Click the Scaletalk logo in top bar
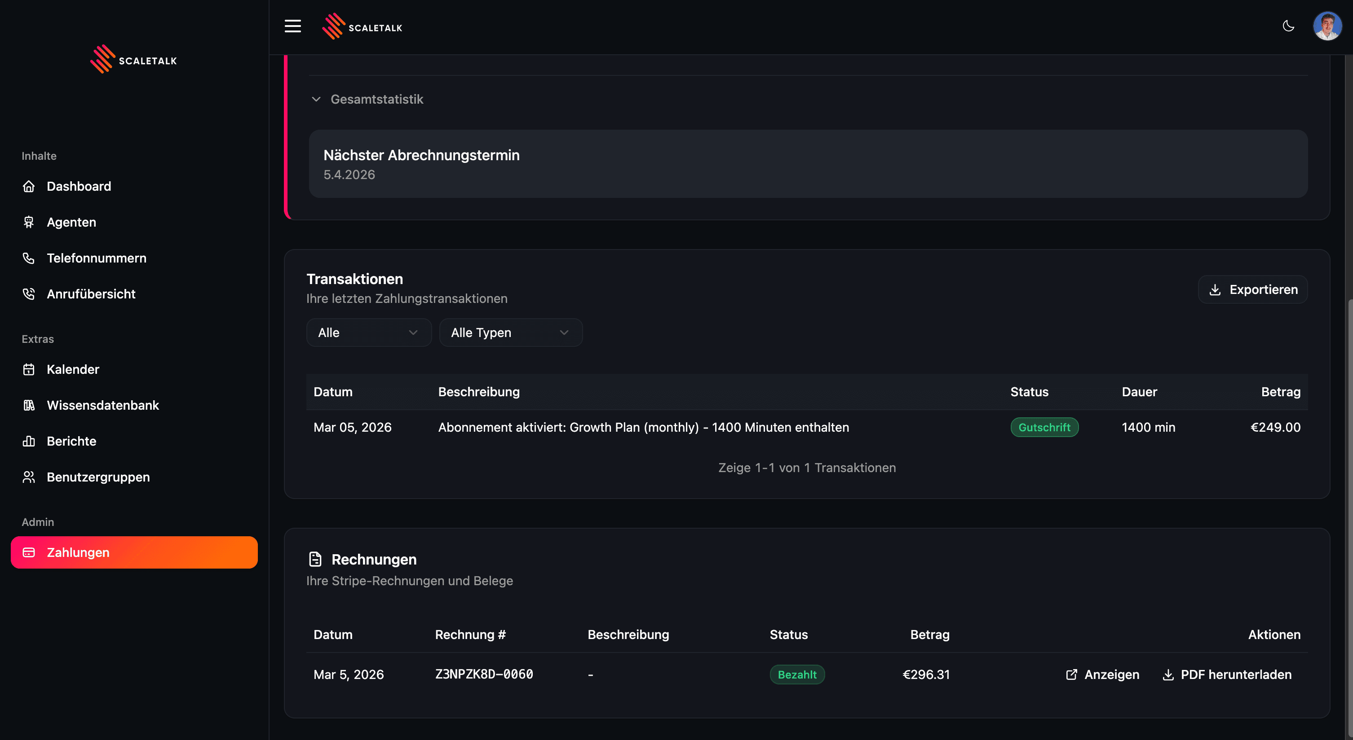This screenshot has width=1353, height=740. pyautogui.click(x=363, y=26)
